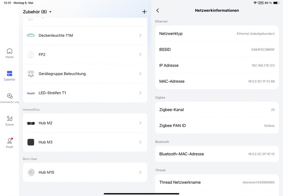This screenshot has width=283, height=196.
Task: Tap the home indicator bar at bottom
Action: [141, 194]
